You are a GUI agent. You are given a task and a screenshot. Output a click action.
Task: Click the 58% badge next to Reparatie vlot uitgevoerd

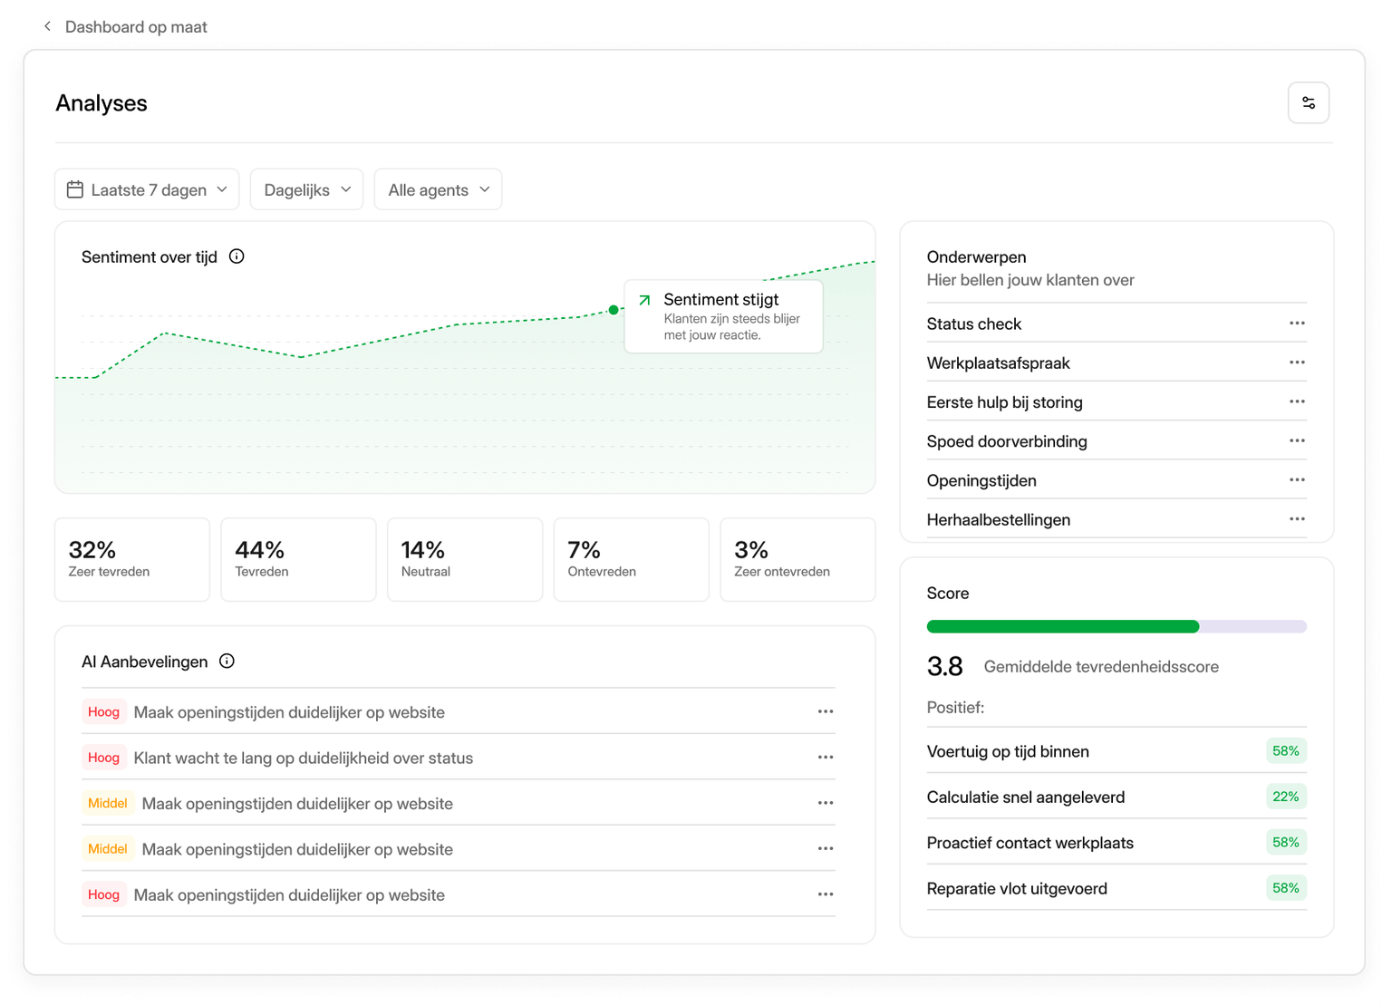[x=1285, y=888]
